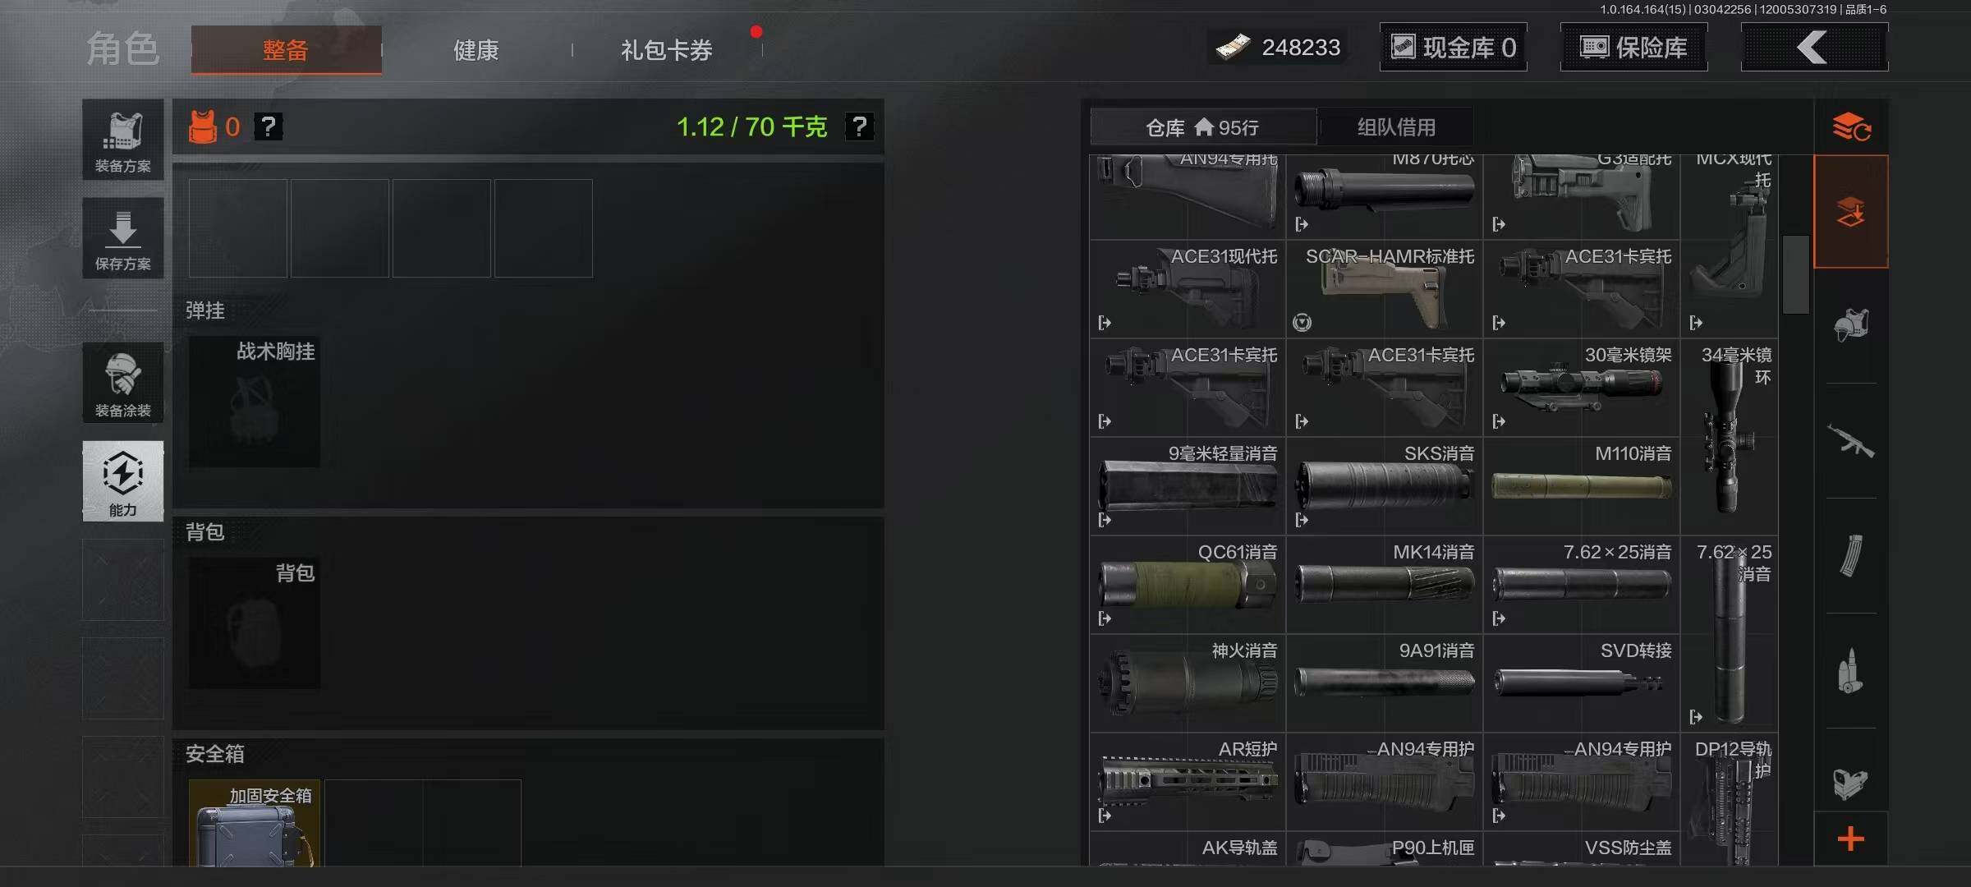
Task: Click the stack refresh sort icon
Action: [x=1851, y=127]
